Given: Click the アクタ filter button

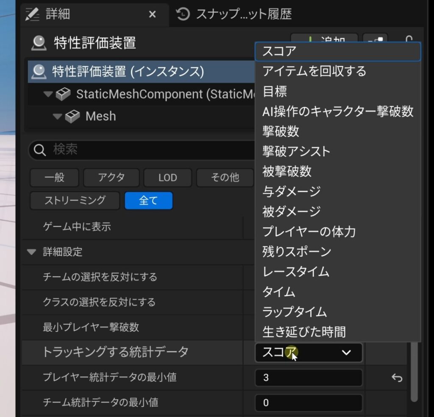Looking at the screenshot, I should pos(111,178).
